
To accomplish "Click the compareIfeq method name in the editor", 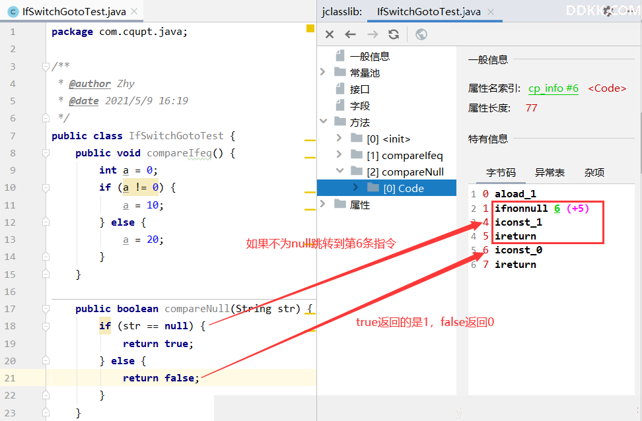I will [x=180, y=153].
